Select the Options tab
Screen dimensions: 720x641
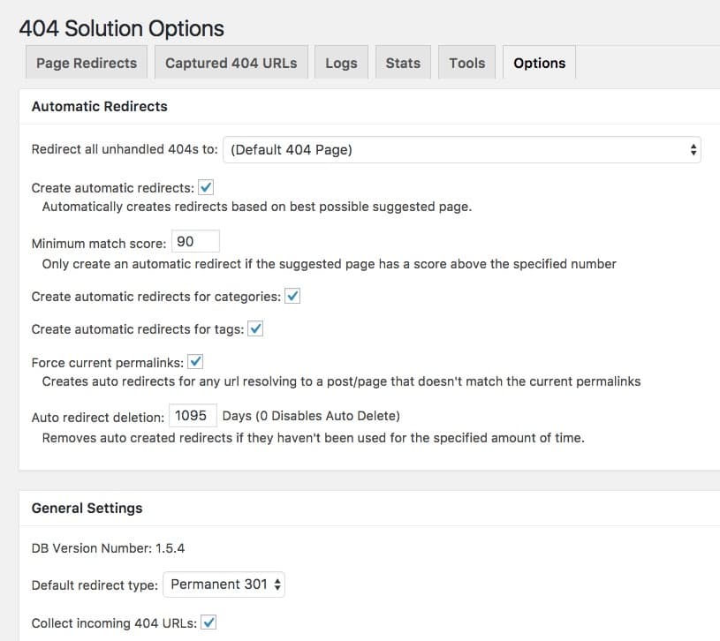click(x=539, y=62)
